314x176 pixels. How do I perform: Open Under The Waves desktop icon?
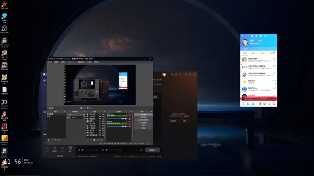pyautogui.click(x=4, y=55)
